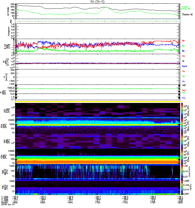
Task: Click the blue "Bx" legend label
Action: click(x=183, y=51)
